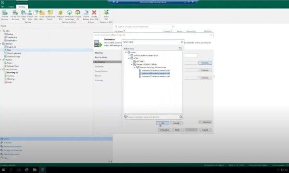Image resolution: width=289 pixels, height=173 pixels.
Task: Select the first ESXi host under Disaster Recovery Infrastructure
Action: click(156, 70)
